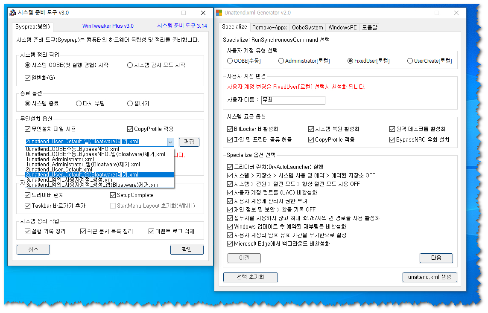488x313 pixels.
Task: Pick 1unattend_Administrator.xml from the list
Action: (99, 159)
